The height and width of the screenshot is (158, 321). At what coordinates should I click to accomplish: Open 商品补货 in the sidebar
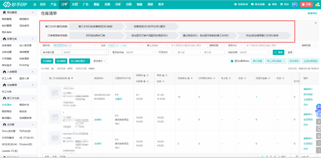tap(24, 105)
